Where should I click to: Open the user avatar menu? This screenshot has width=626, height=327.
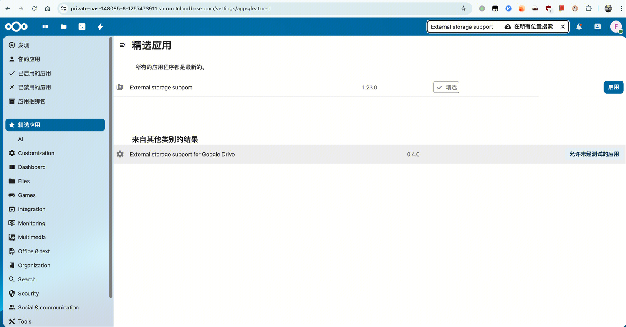pos(616,27)
